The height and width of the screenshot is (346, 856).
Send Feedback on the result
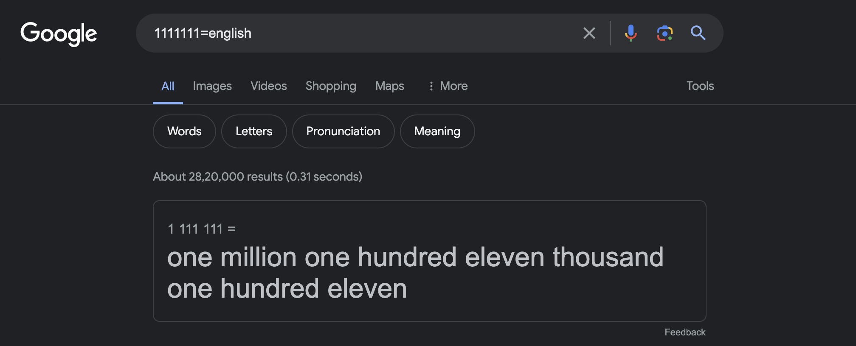pos(684,332)
